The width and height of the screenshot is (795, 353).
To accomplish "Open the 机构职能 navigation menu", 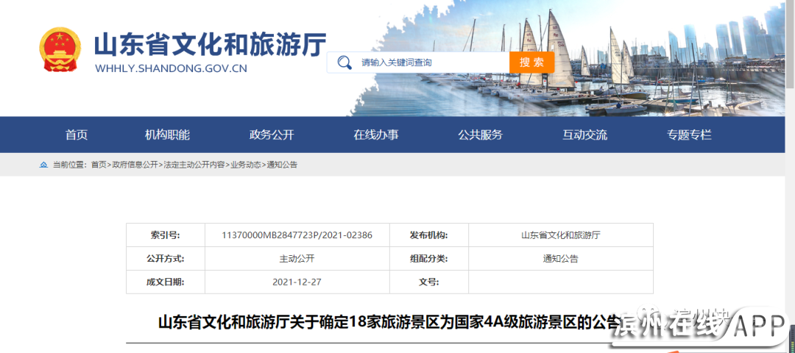I will tap(167, 135).
